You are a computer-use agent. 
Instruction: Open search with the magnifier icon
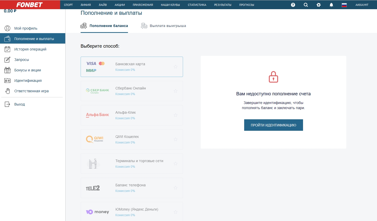(x=306, y=5)
